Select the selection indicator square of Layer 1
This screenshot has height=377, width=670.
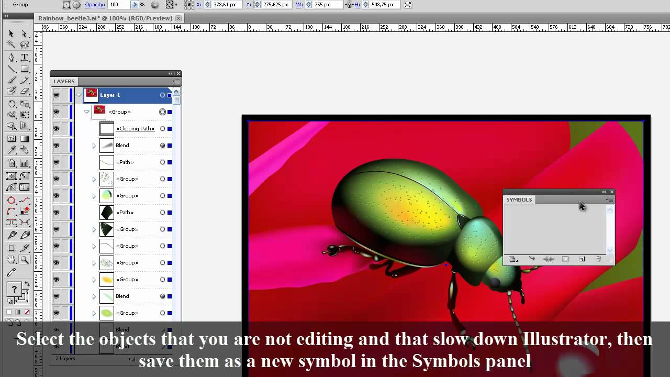(x=170, y=95)
